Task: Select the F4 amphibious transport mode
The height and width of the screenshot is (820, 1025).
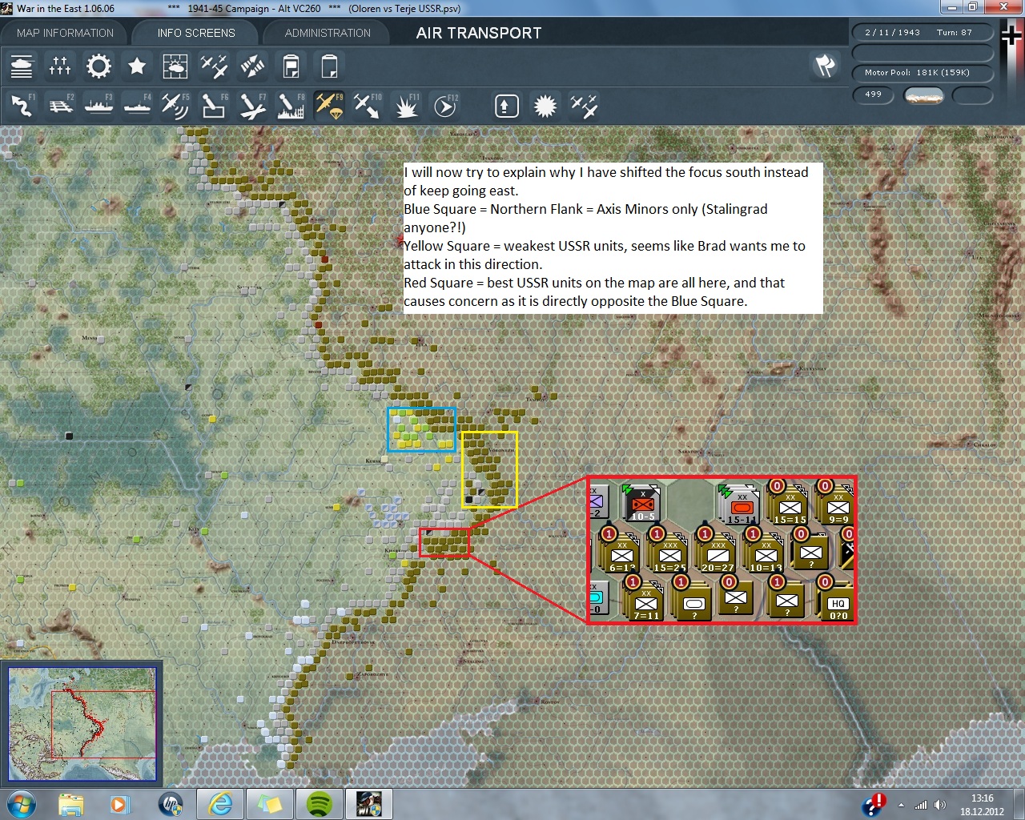Action: point(137,106)
